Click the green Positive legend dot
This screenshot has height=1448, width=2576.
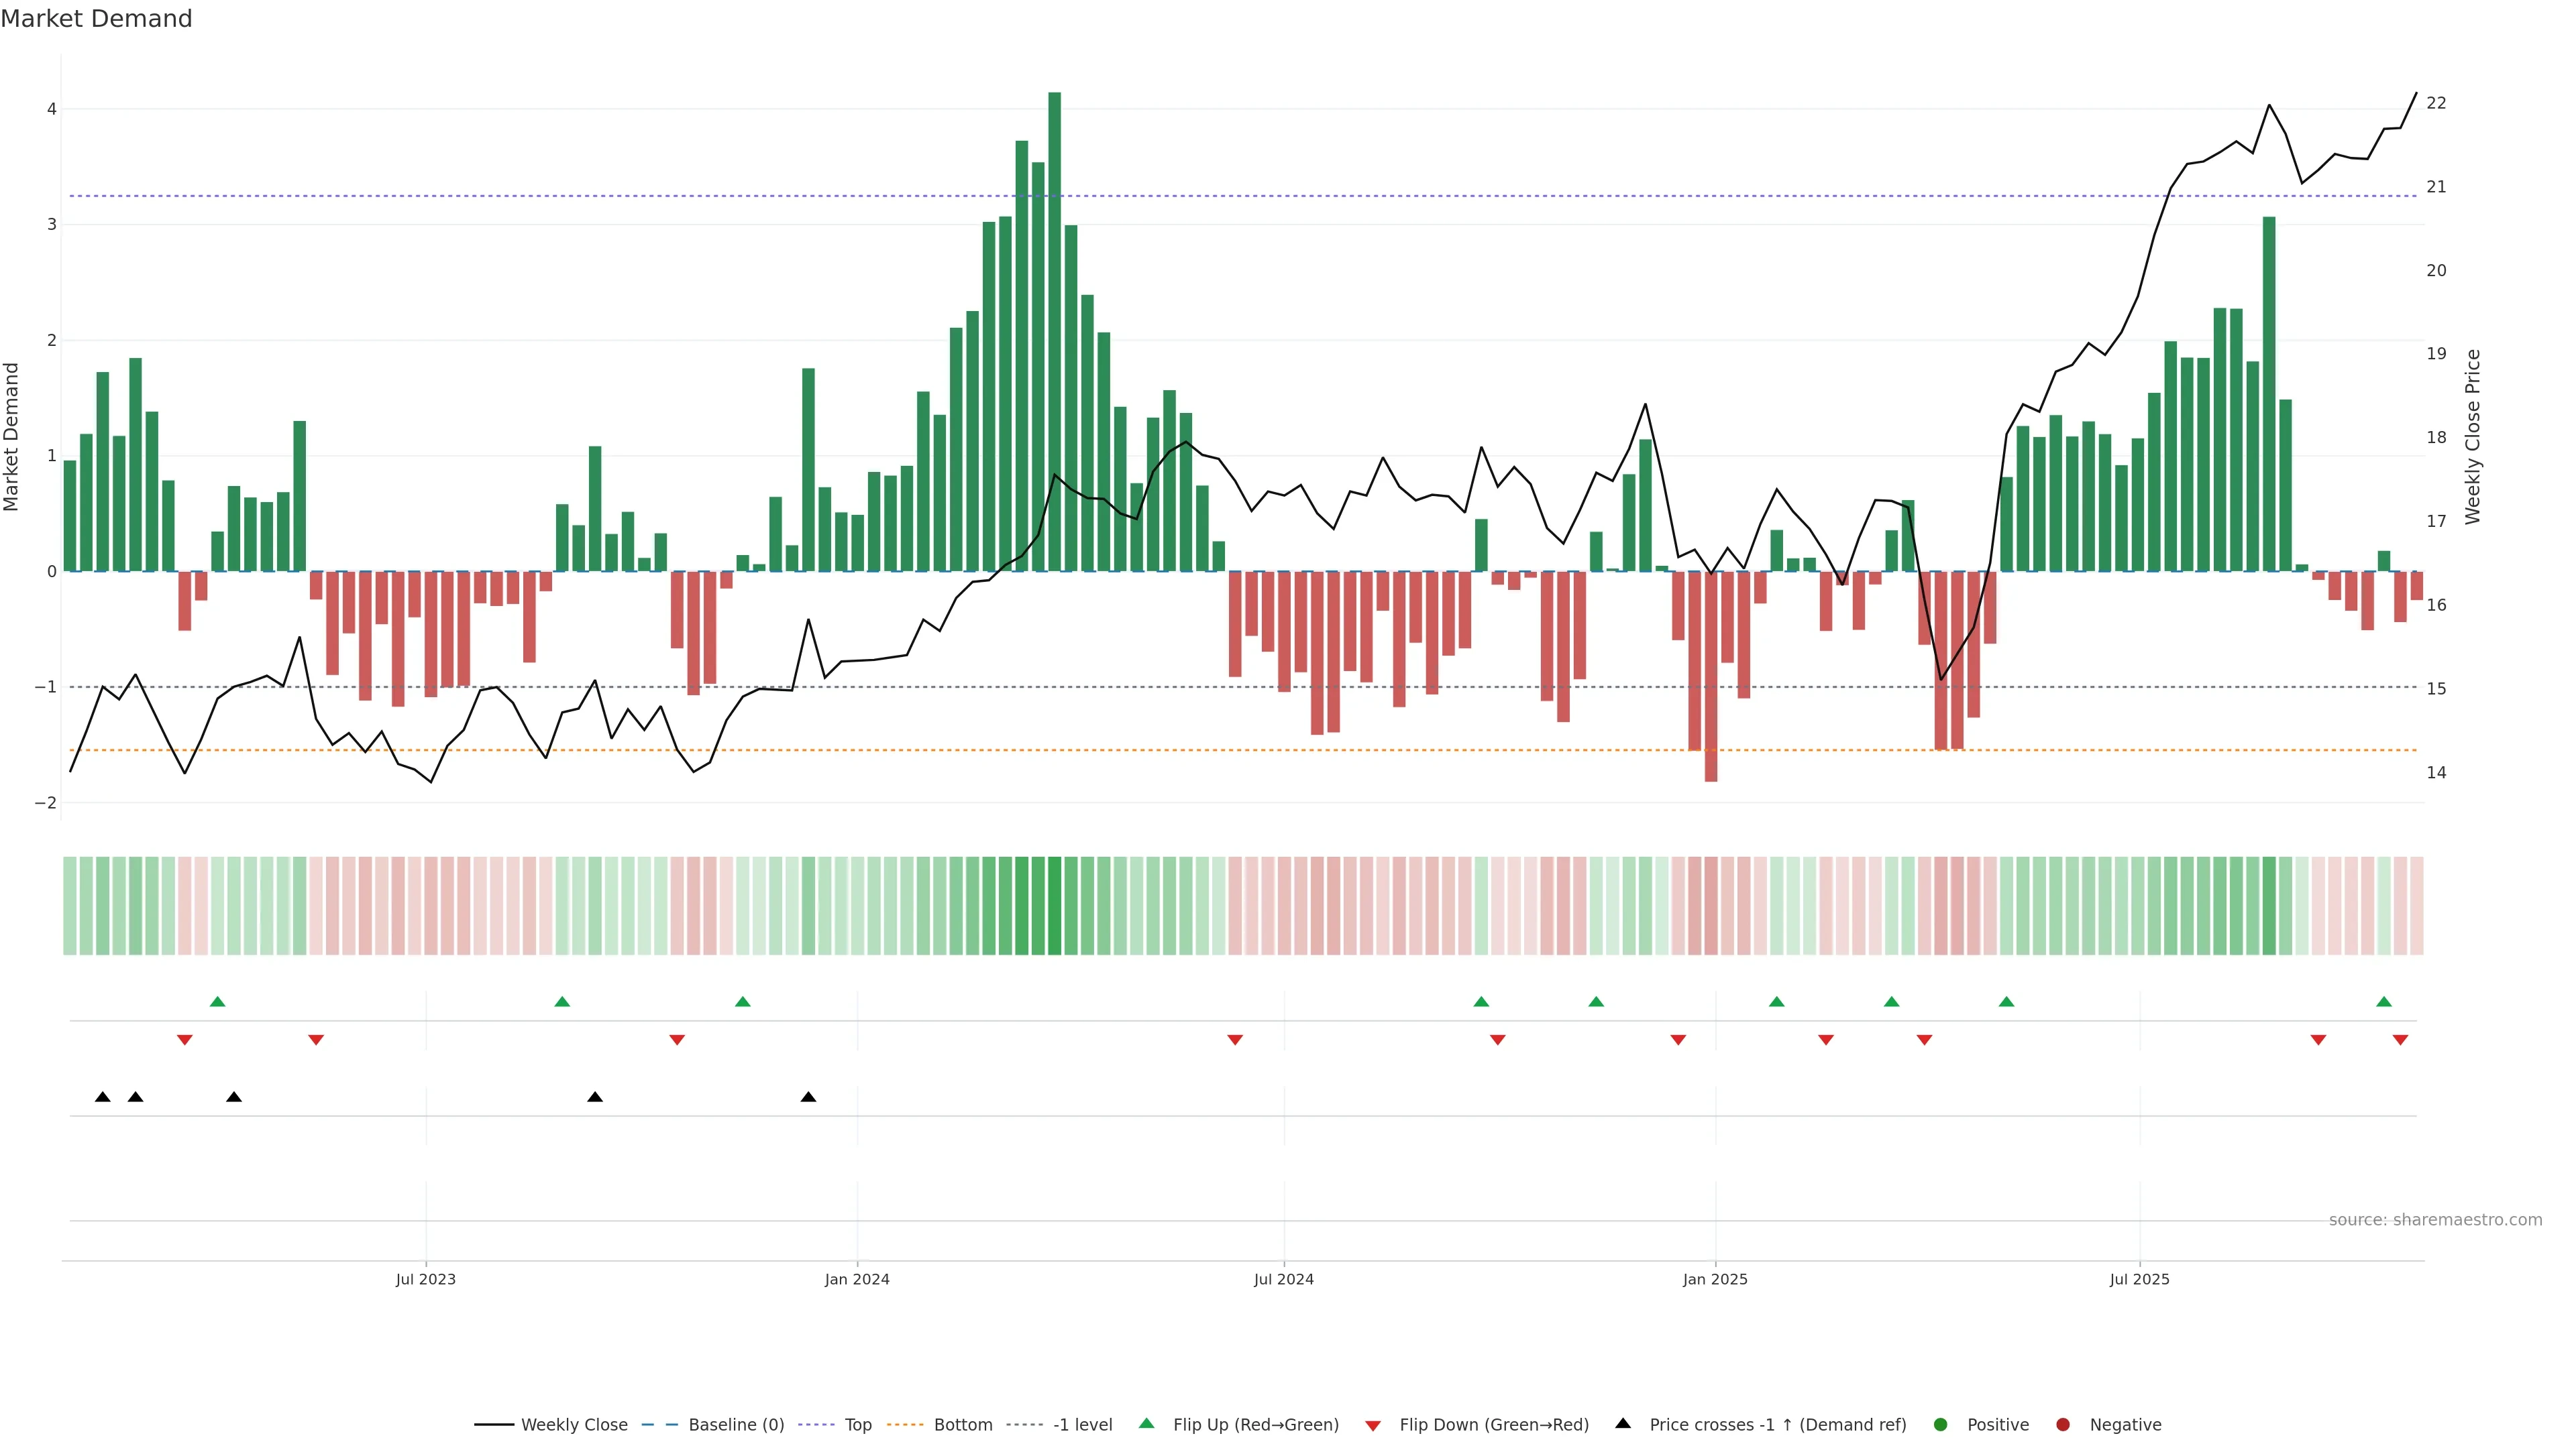1941,1424
